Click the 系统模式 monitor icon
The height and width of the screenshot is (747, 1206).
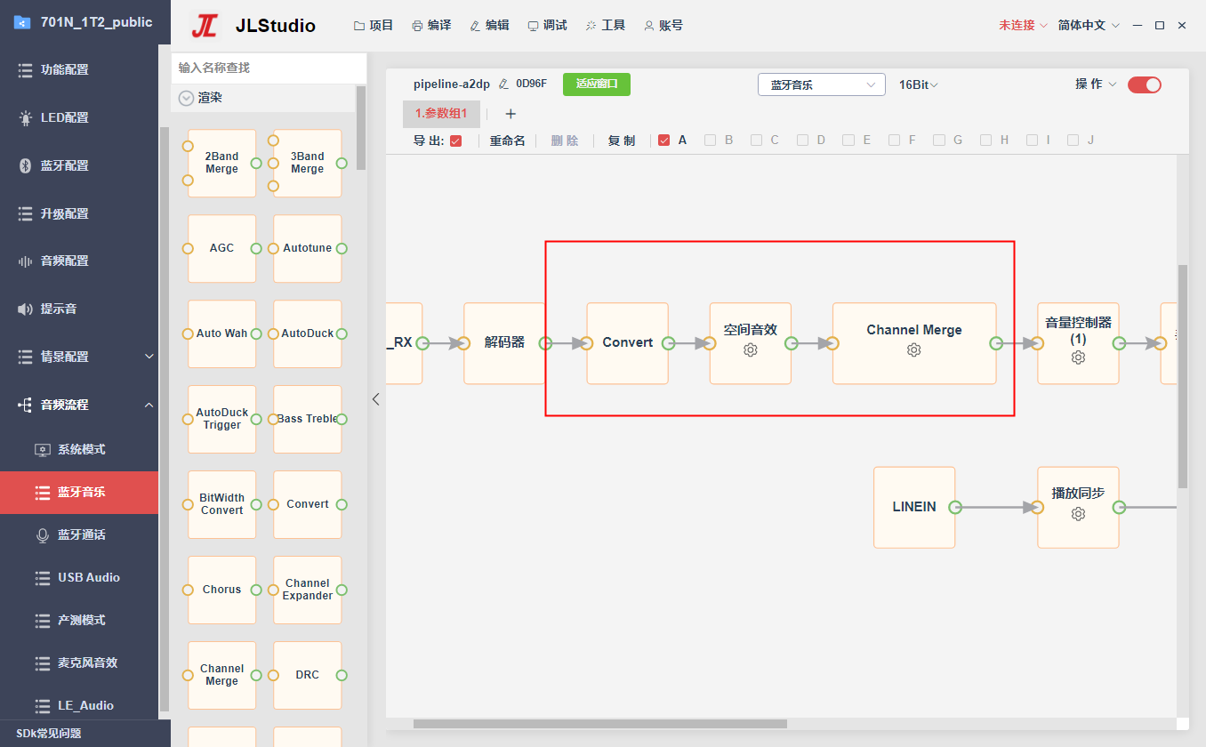click(42, 449)
